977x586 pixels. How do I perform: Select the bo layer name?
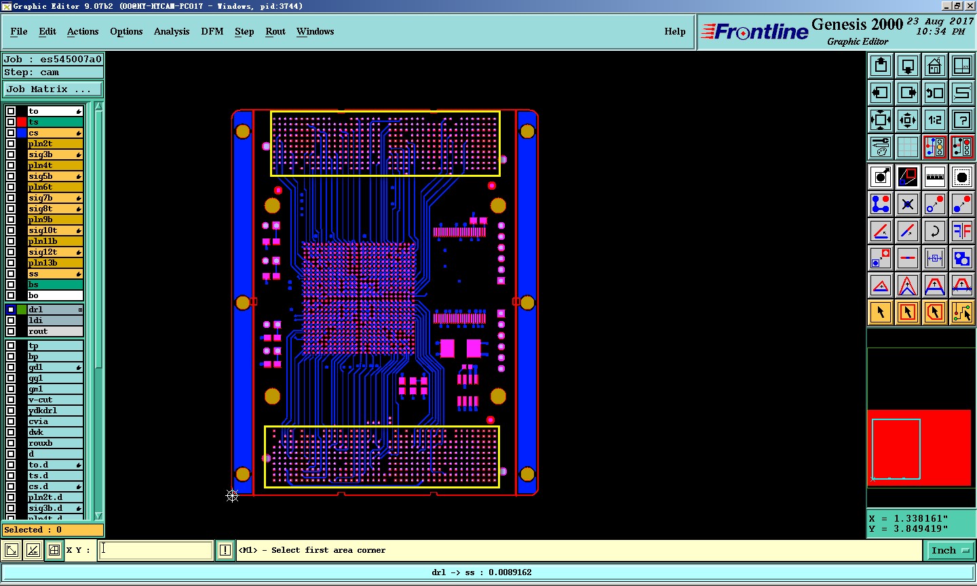click(x=55, y=295)
